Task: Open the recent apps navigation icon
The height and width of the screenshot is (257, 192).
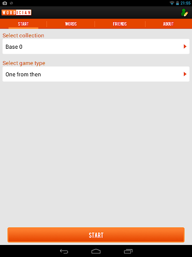Action: point(128,251)
